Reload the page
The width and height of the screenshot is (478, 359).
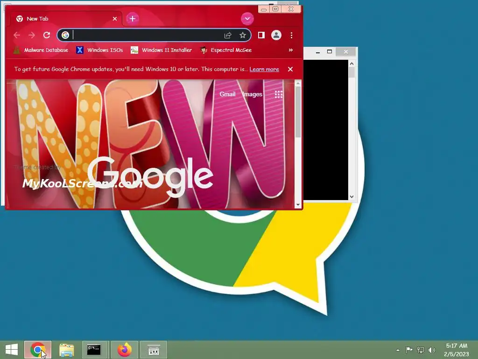(46, 35)
